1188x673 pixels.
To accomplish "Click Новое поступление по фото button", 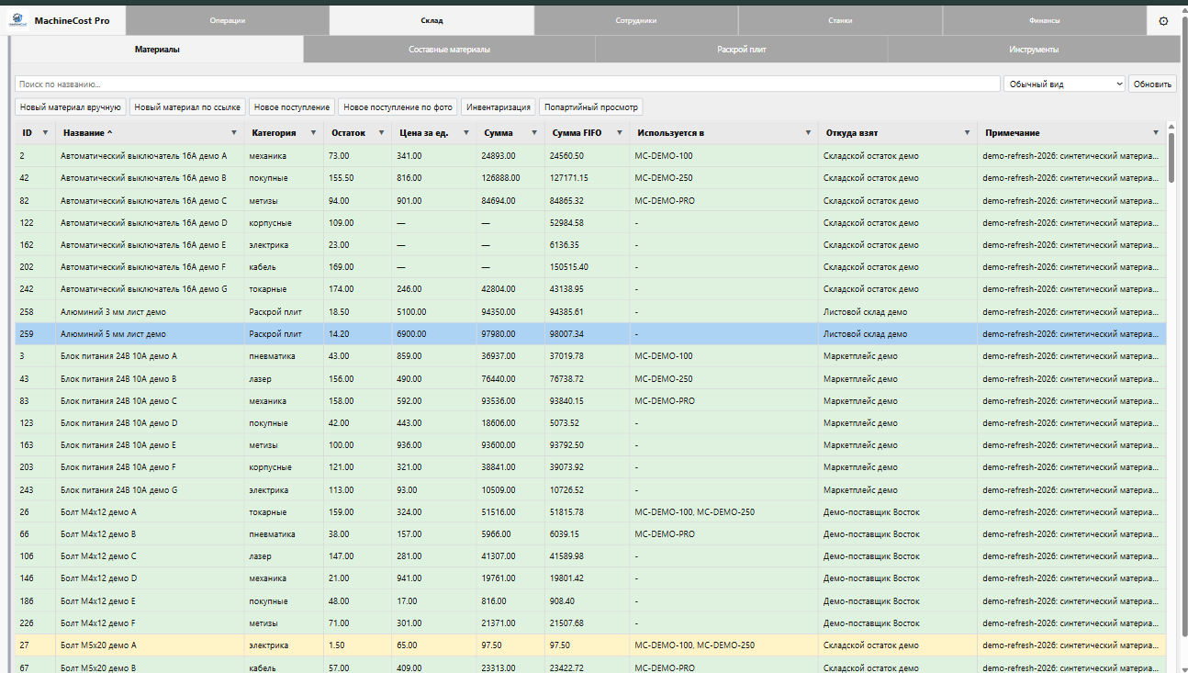I will (x=398, y=107).
